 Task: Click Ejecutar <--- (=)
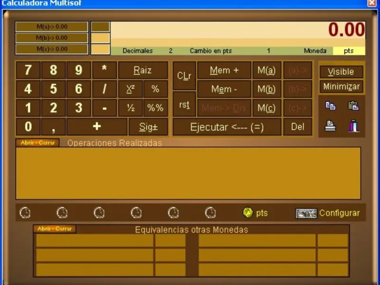227,126
